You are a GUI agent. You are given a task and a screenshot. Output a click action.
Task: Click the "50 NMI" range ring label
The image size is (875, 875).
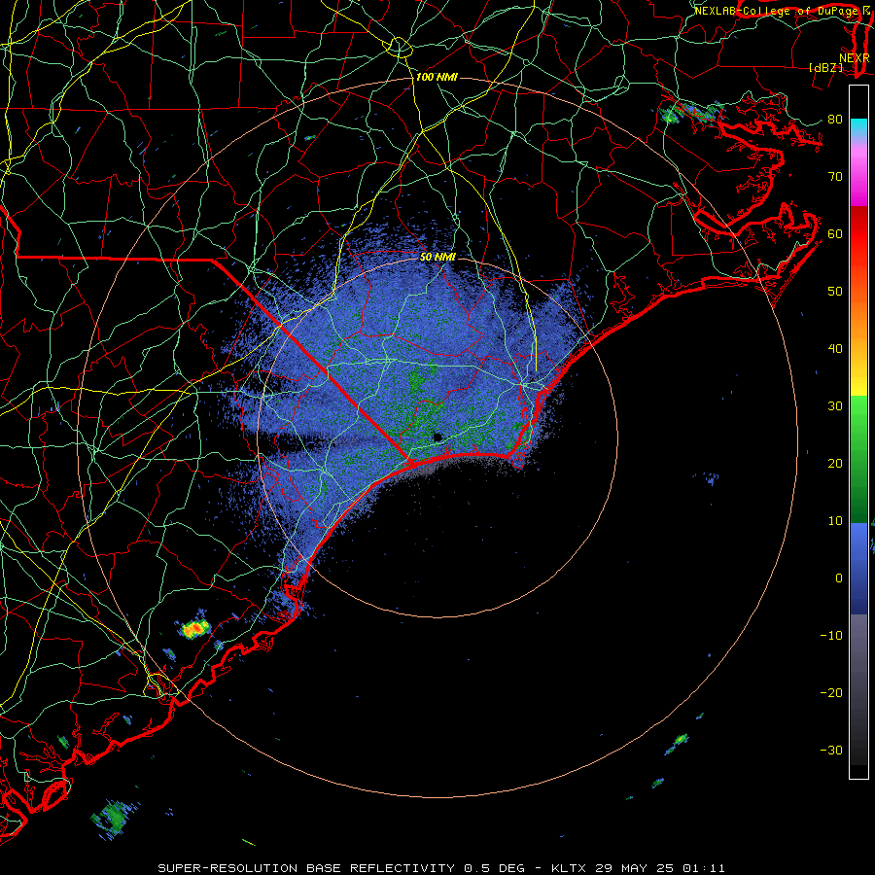tap(438, 257)
